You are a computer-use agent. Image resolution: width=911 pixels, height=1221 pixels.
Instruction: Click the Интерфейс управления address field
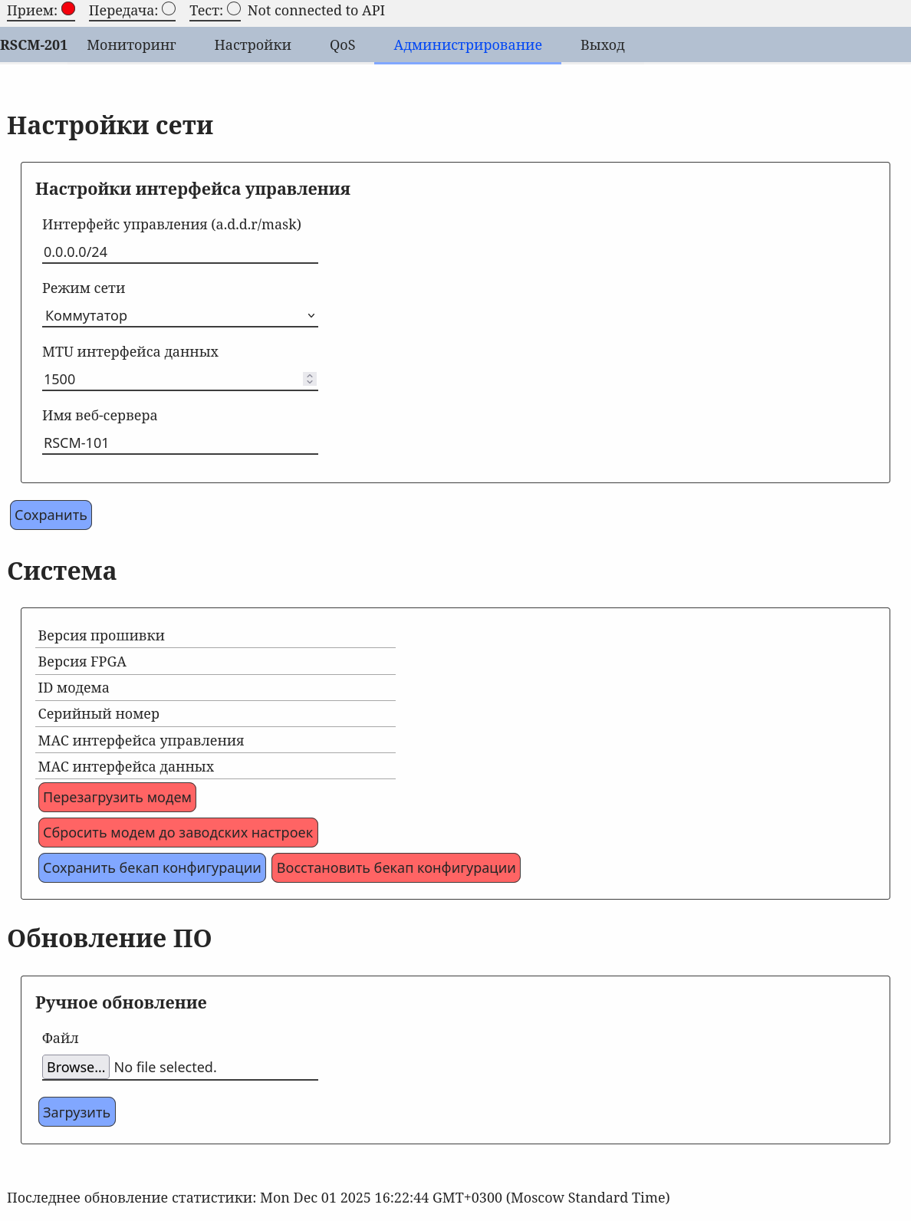click(179, 252)
